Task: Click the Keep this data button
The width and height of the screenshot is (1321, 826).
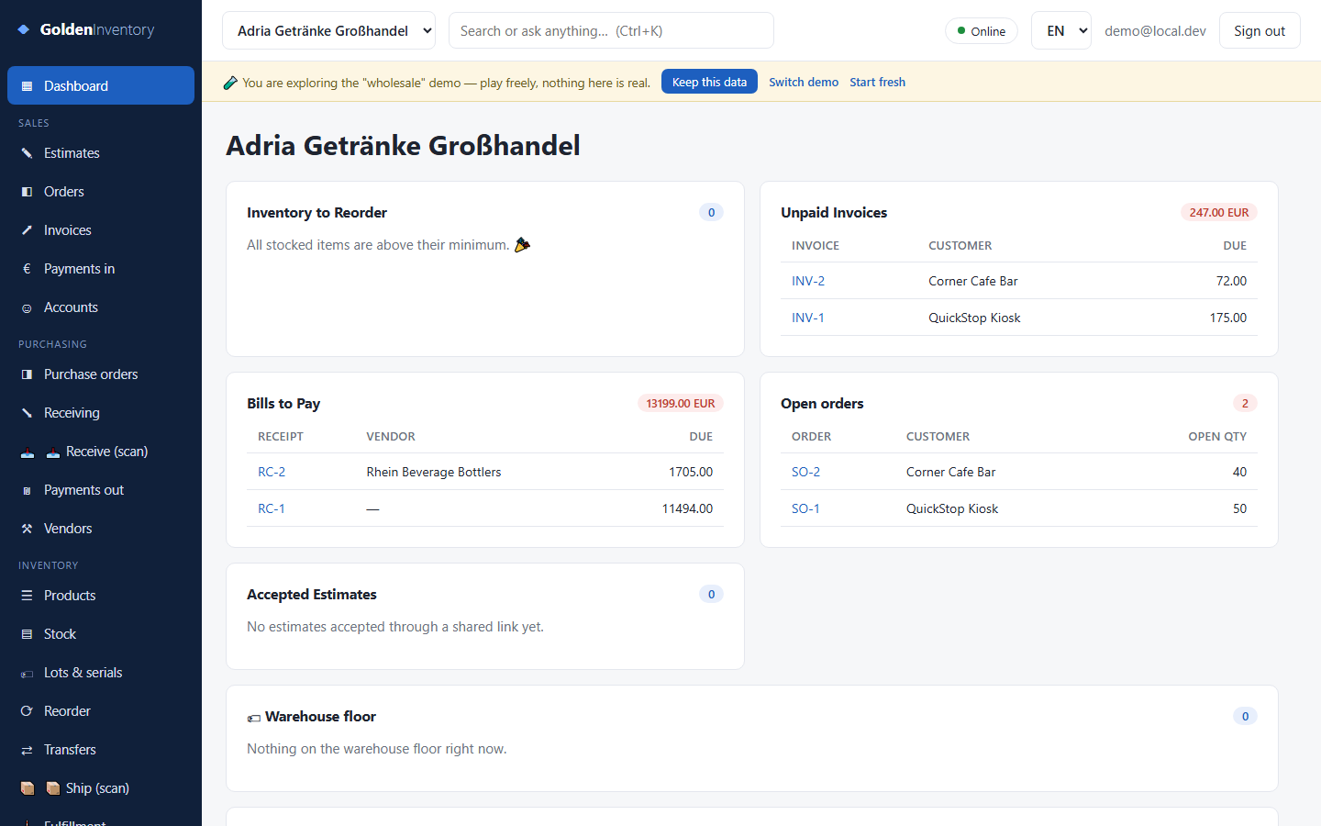Action: [709, 82]
